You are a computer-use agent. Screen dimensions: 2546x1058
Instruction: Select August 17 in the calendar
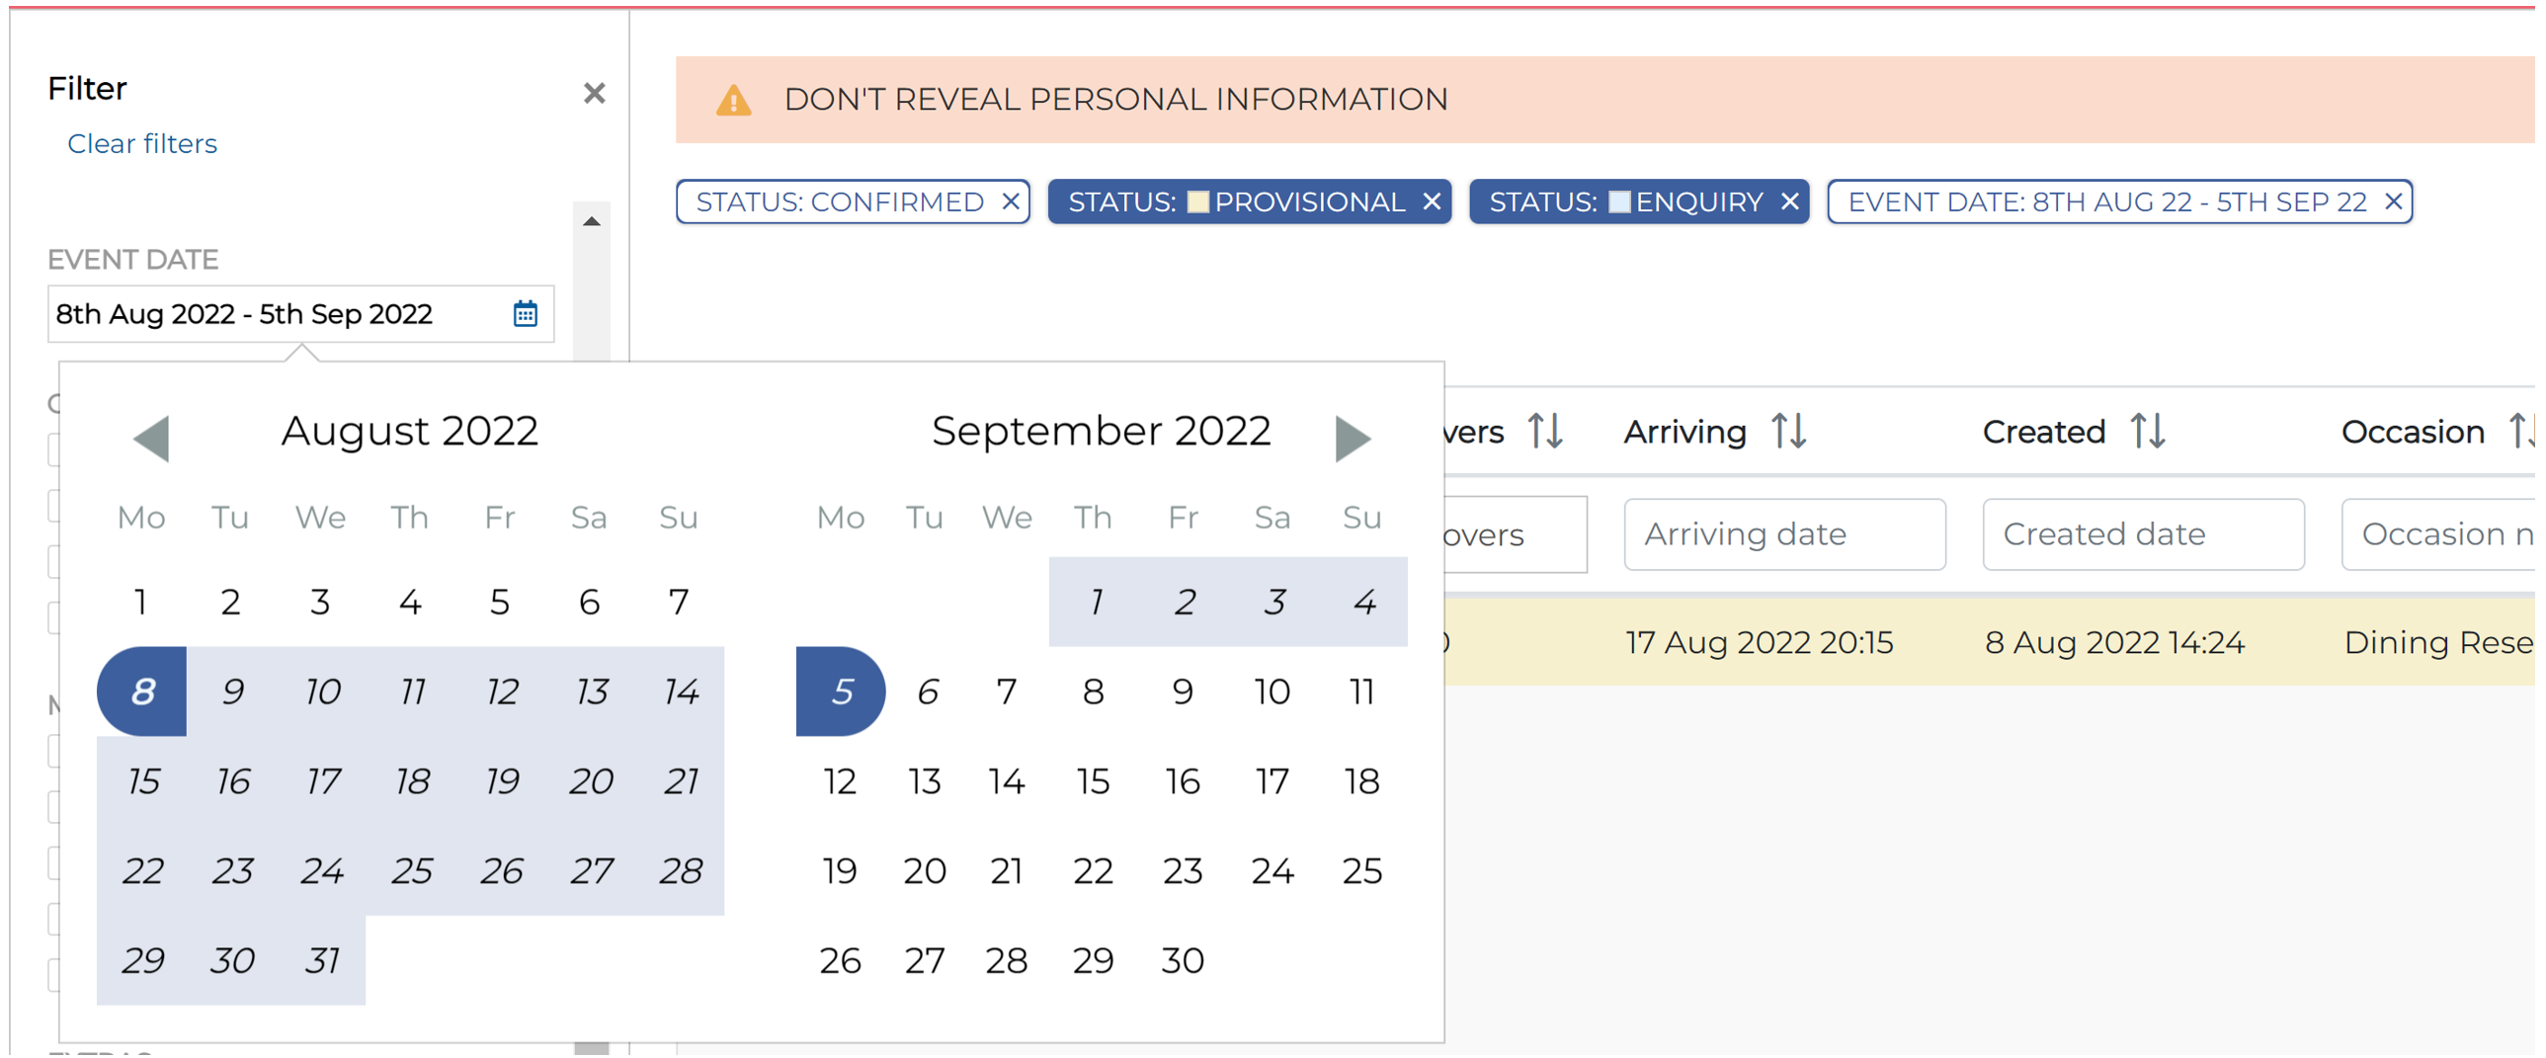[x=322, y=781]
